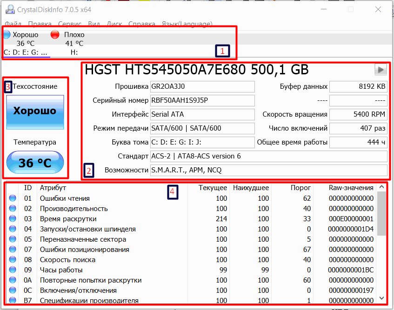394x310 pixels.
Task: Click status orb for 'Переназначенные сектора' row
Action: [x=13, y=239]
